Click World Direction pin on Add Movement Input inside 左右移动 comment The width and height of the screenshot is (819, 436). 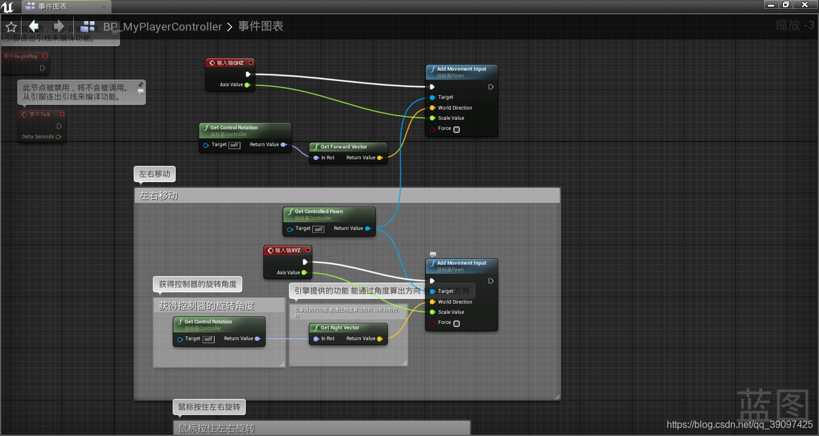[x=432, y=302]
